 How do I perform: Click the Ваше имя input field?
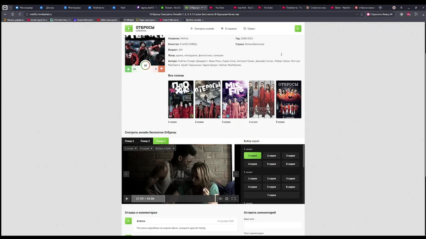coord(272,225)
